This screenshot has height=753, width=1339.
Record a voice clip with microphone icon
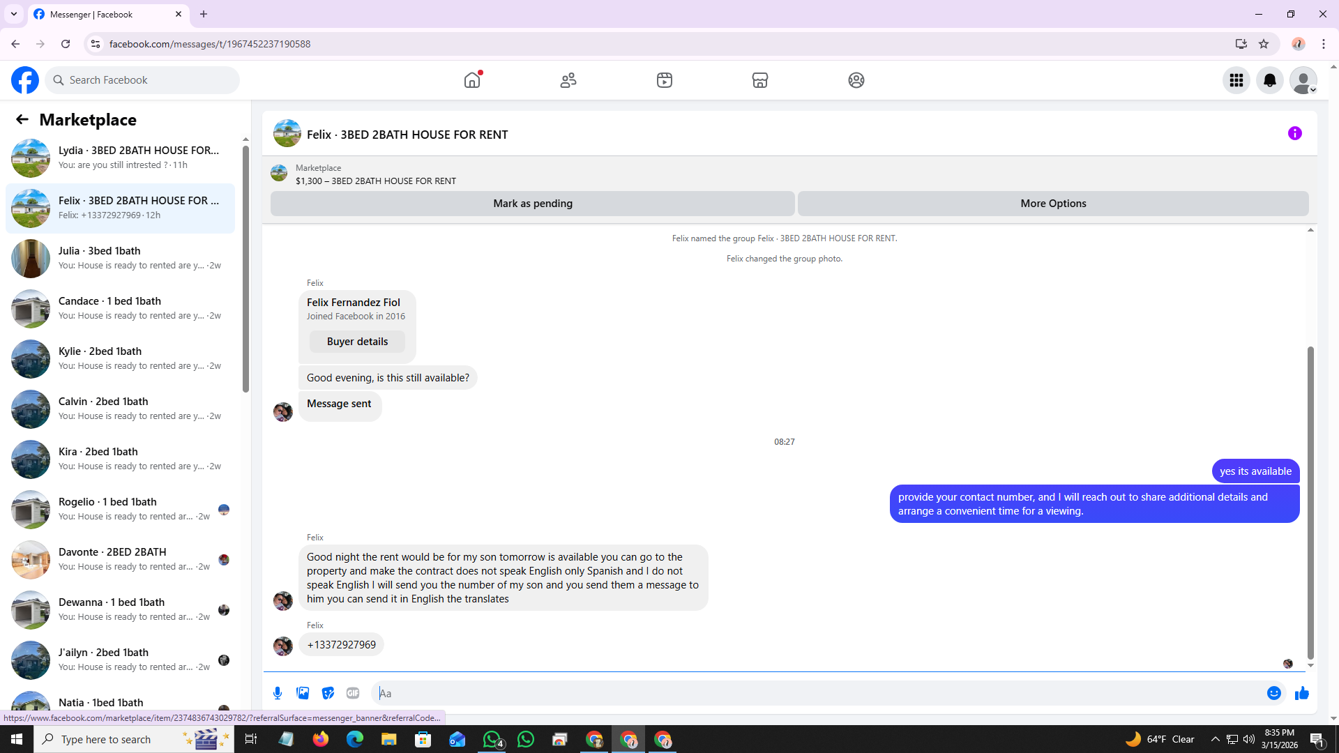[x=278, y=693]
